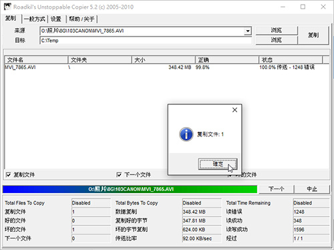This screenshot has width=334, height=250.
Task: Select the MVI_7865.AVI file row
Action: [x=167, y=68]
